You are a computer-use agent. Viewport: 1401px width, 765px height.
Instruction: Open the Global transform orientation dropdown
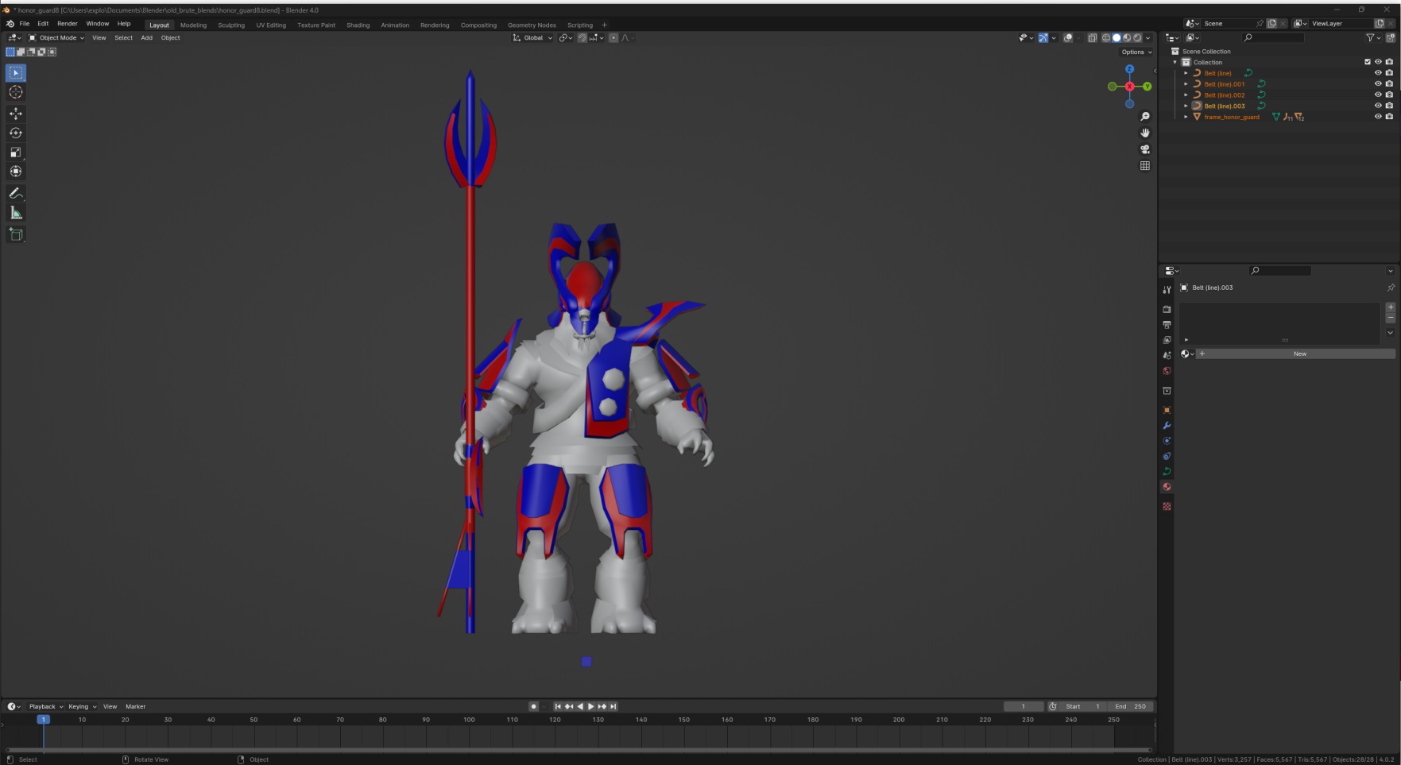pyautogui.click(x=532, y=37)
